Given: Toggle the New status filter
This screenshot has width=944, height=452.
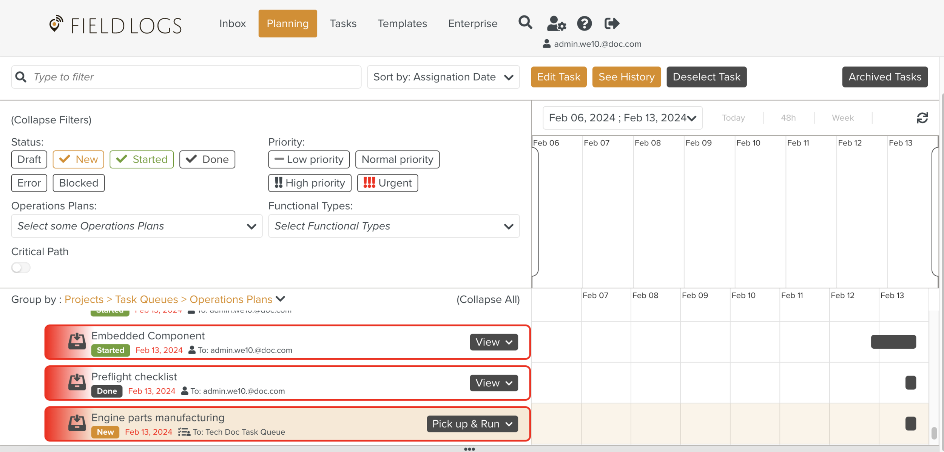Looking at the screenshot, I should click(79, 159).
